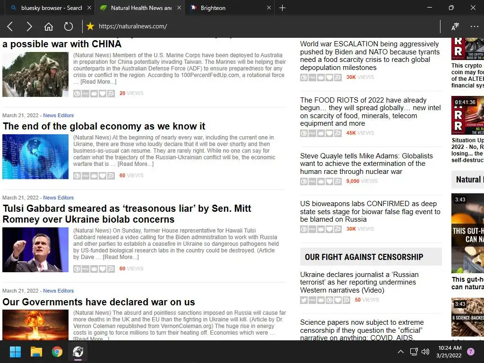
Task: Share US bioweapons labs story on Parler
Action: (x=338, y=229)
